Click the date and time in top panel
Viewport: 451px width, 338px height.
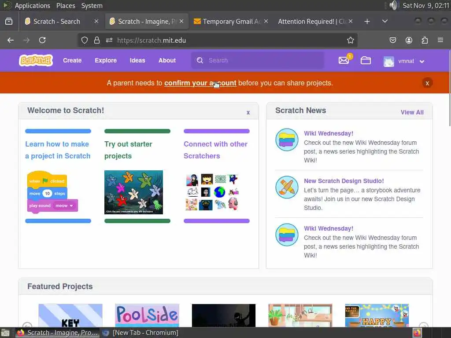pos(426,5)
